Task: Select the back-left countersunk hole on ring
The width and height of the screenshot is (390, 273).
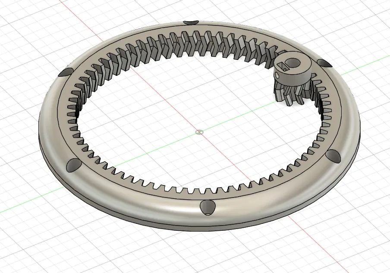Action: pyautogui.click(x=66, y=72)
